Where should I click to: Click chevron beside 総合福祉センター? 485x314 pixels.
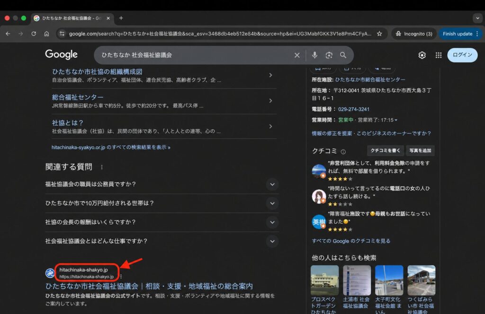click(270, 101)
